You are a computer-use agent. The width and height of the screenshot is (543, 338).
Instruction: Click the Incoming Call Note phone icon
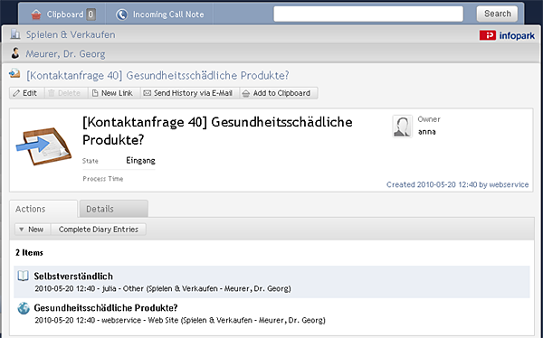click(121, 14)
